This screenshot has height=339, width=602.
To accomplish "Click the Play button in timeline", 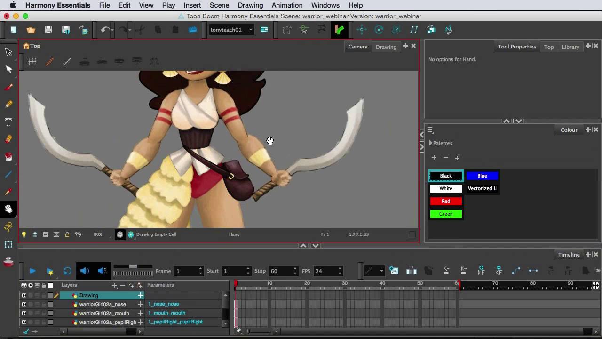I will point(32,271).
